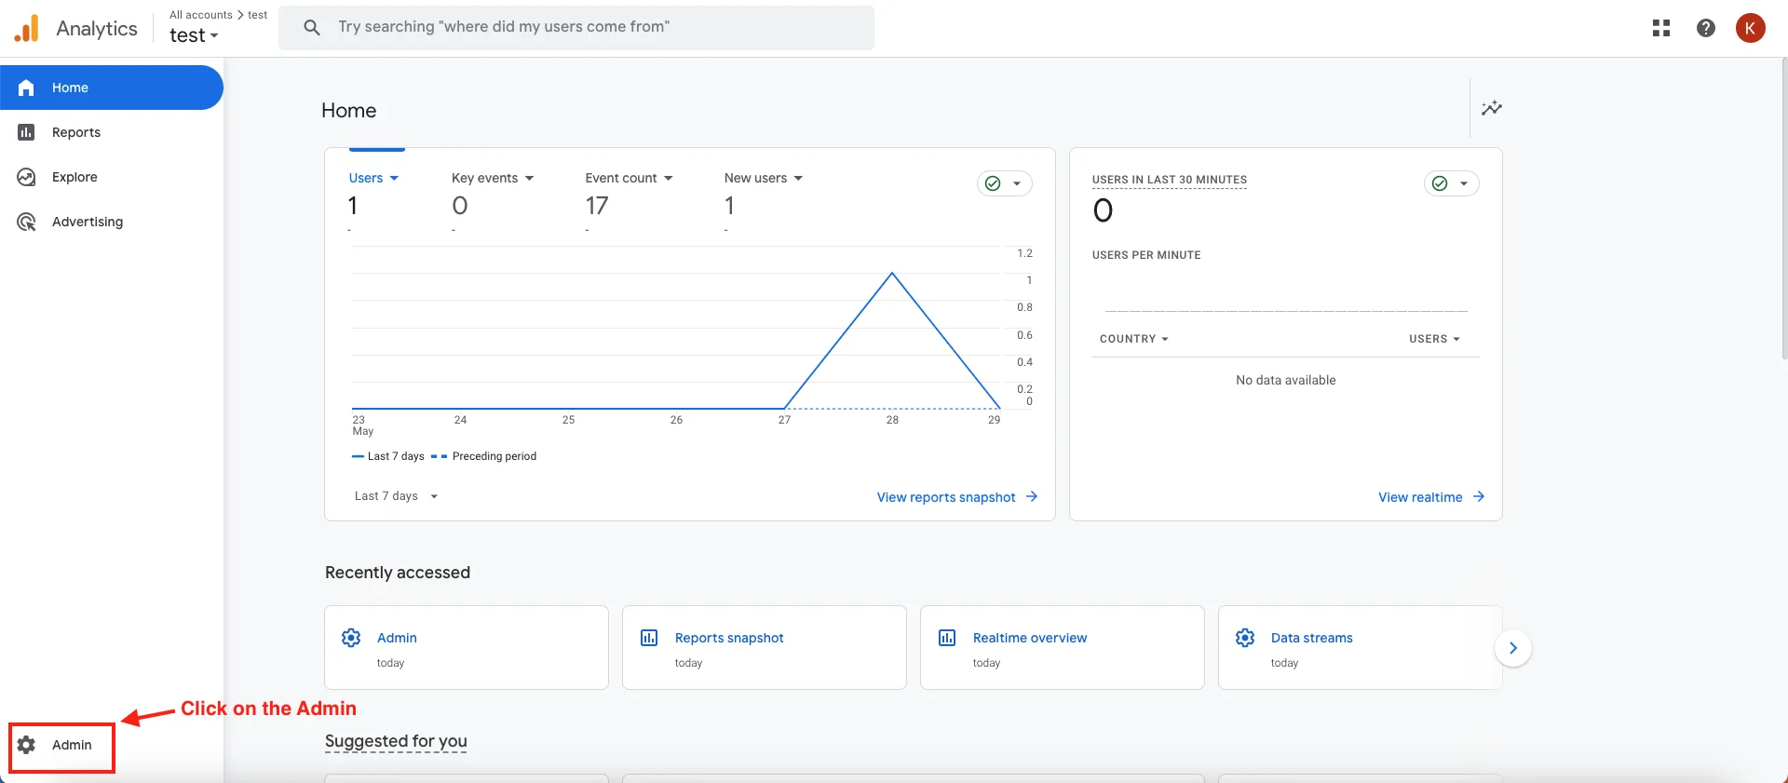Click the Reports chart icon in sidebar
Screen dimensions: 1788x783
pyautogui.click(x=27, y=132)
